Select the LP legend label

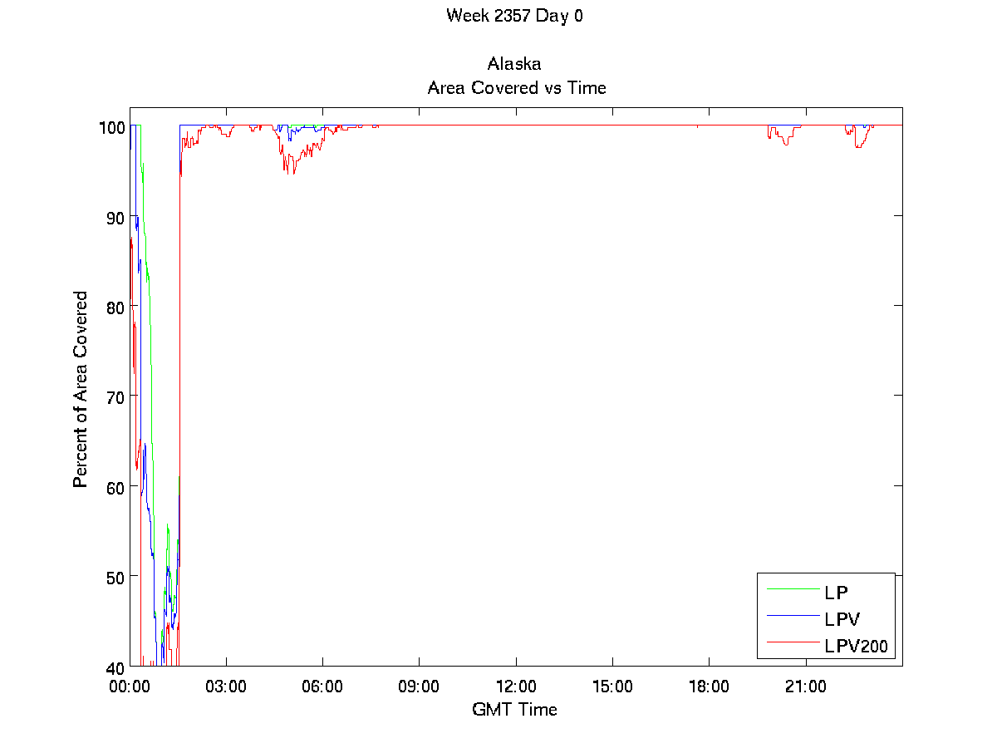pos(836,593)
